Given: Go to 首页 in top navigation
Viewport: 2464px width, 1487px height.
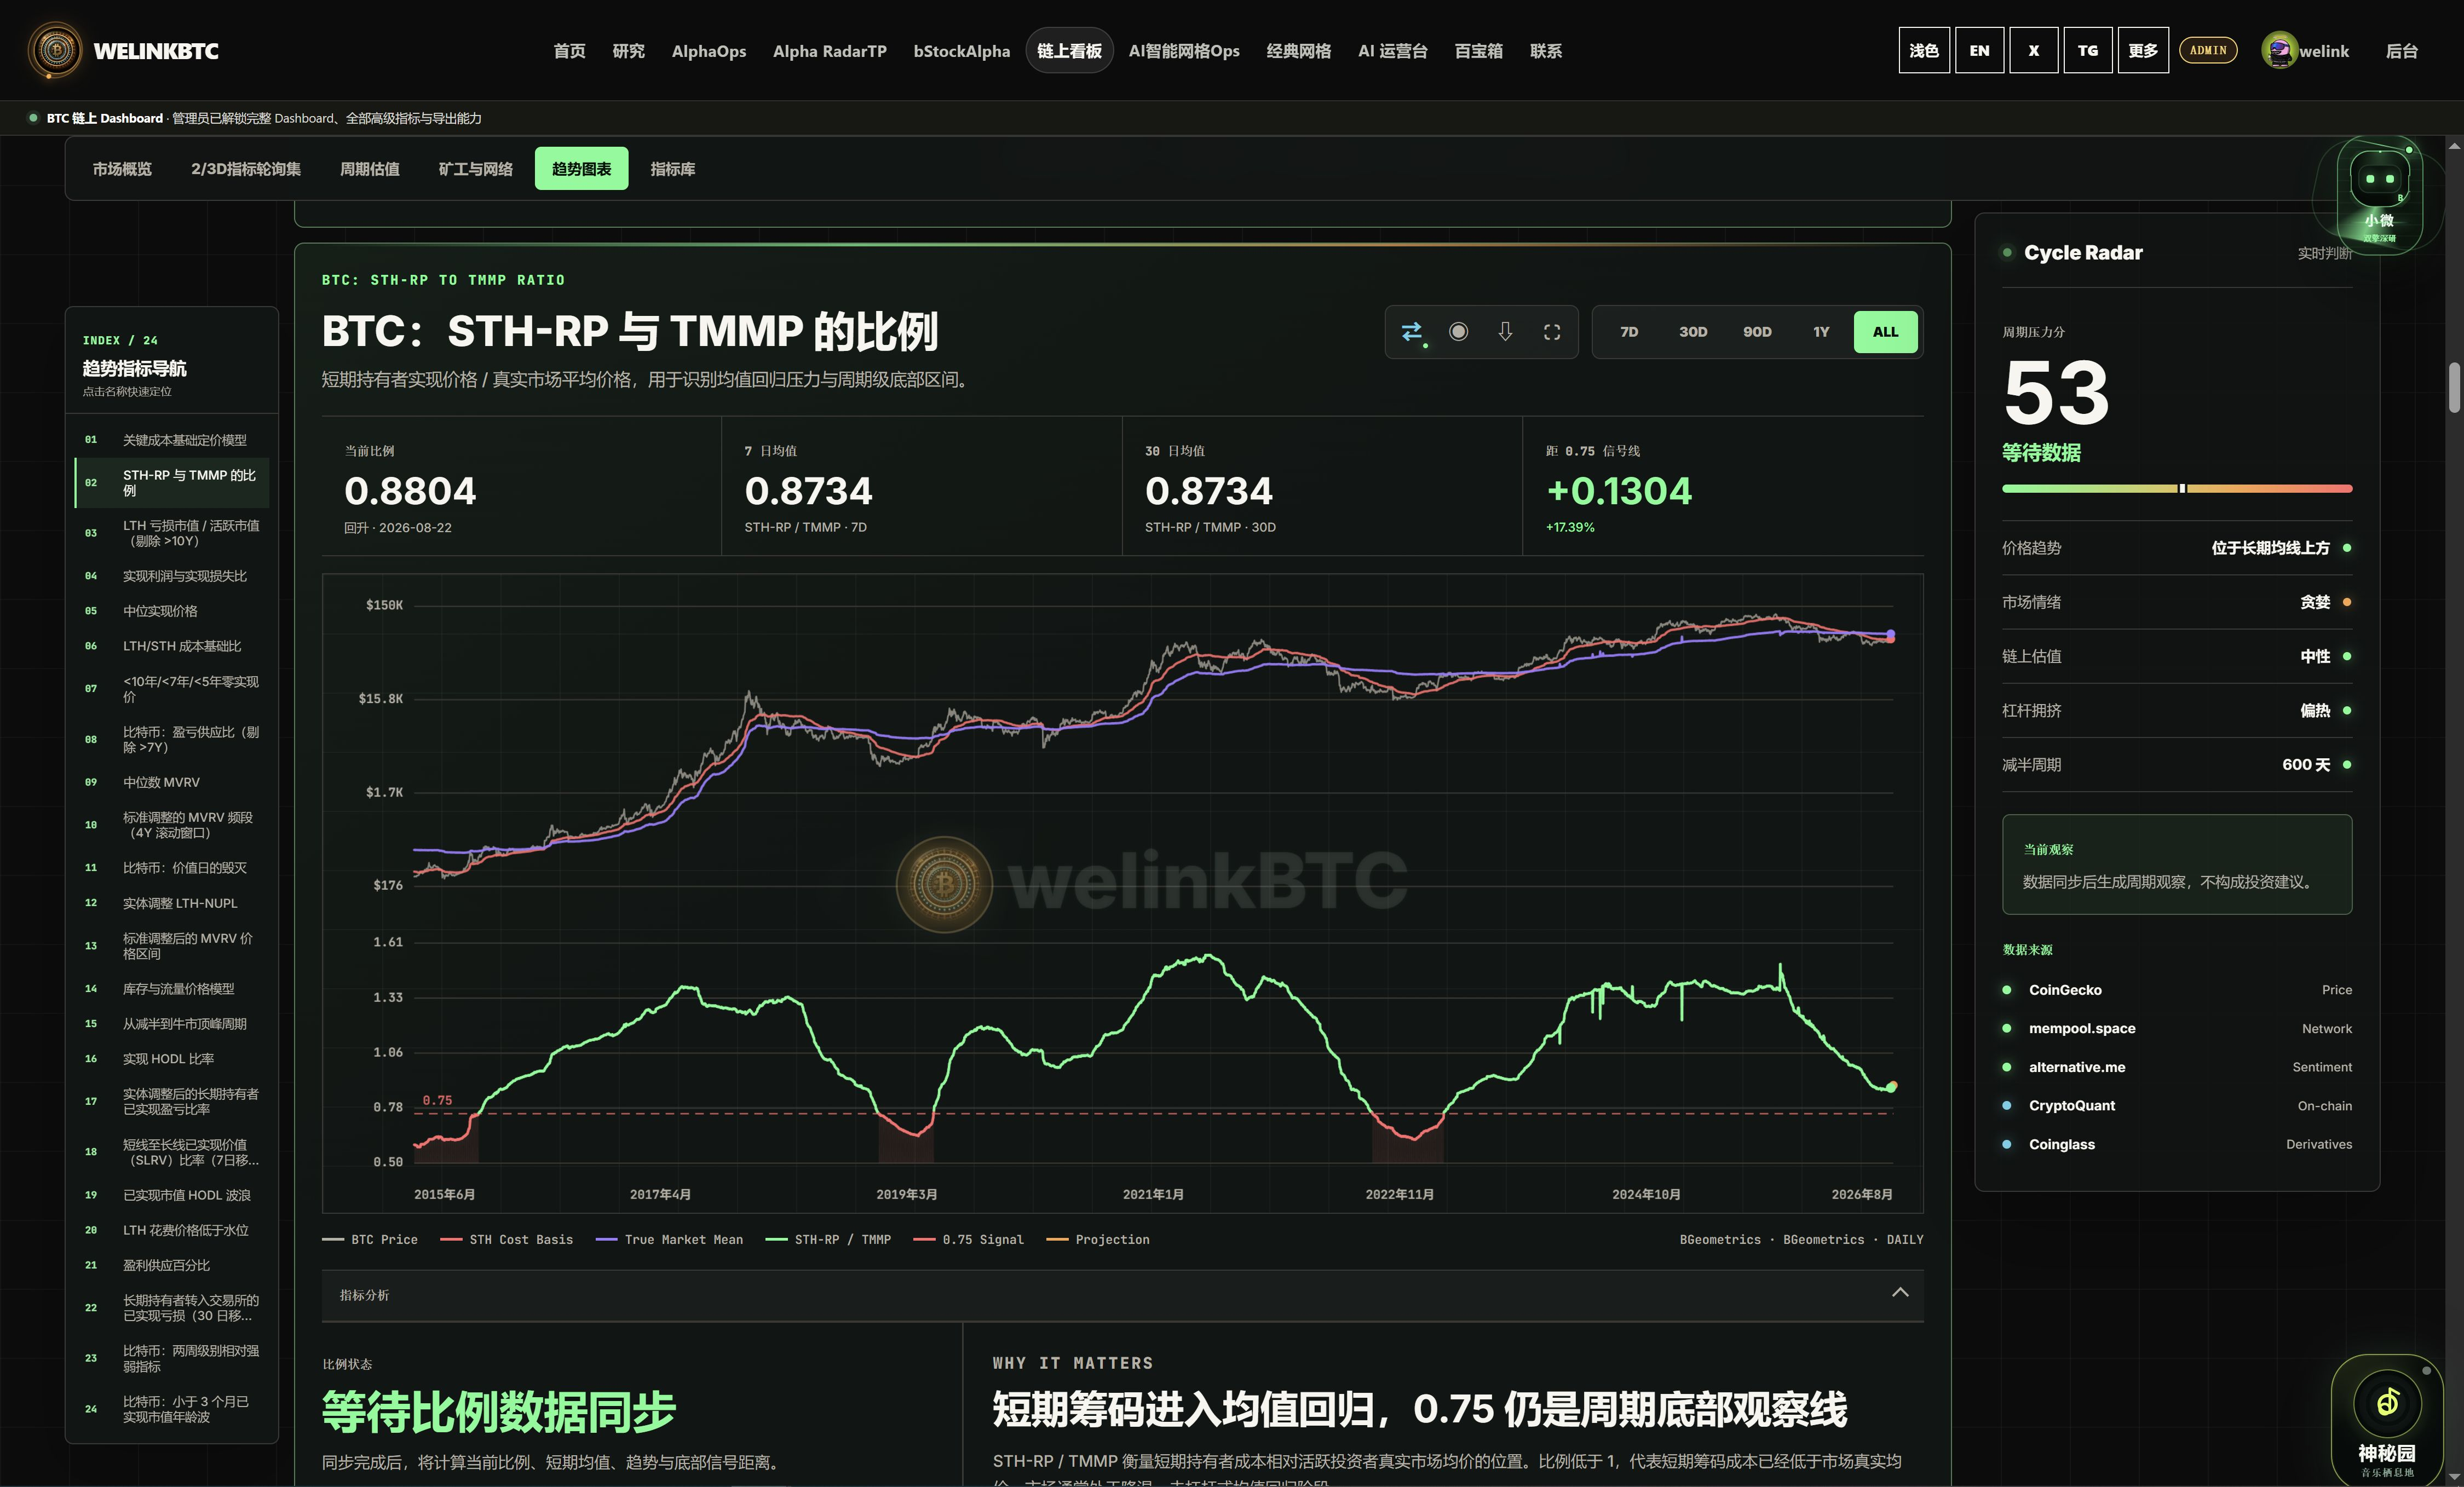Looking at the screenshot, I should [570, 51].
